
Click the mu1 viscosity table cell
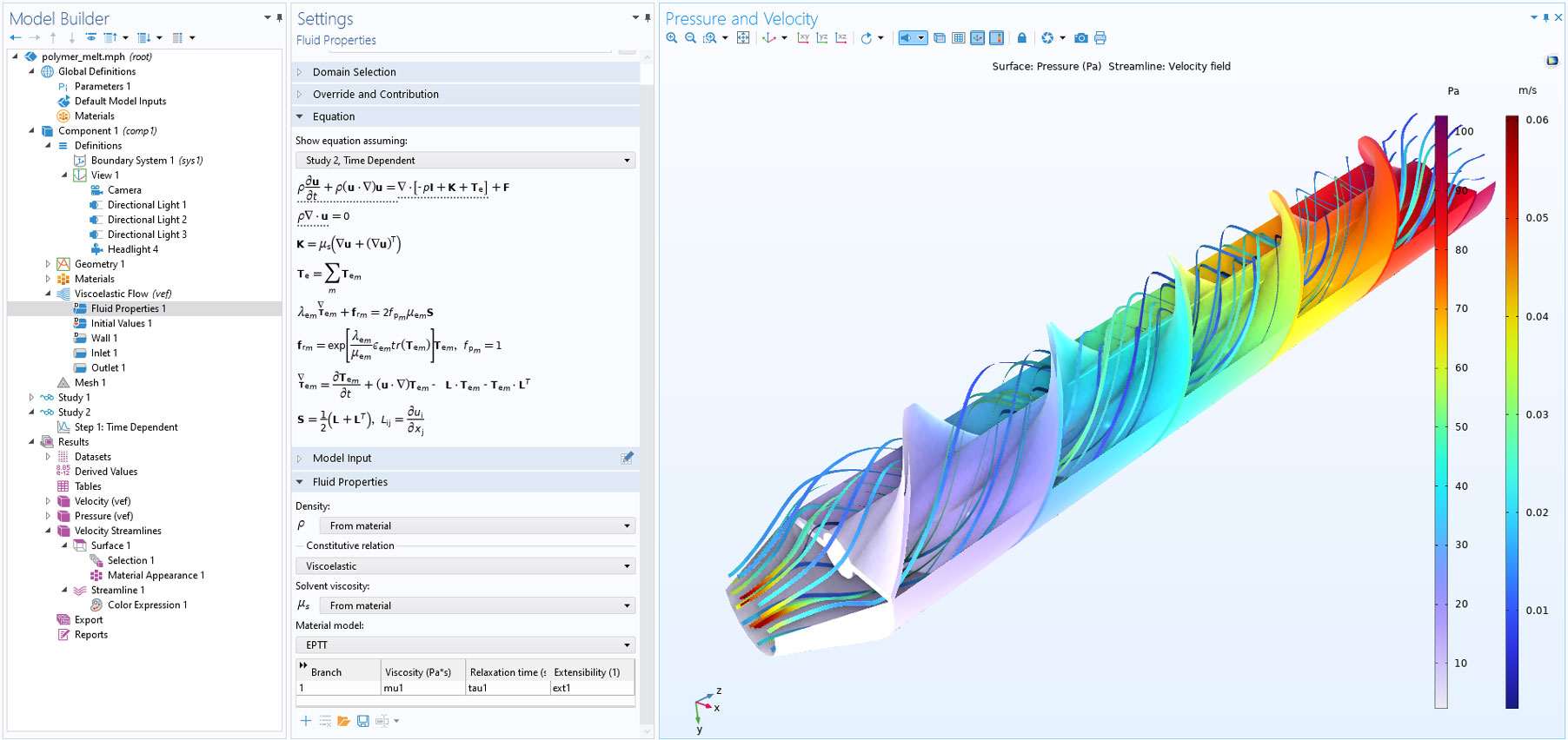tap(422, 688)
